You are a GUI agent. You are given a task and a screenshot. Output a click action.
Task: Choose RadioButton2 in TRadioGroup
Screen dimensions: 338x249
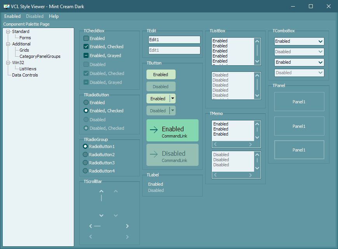(x=85, y=155)
